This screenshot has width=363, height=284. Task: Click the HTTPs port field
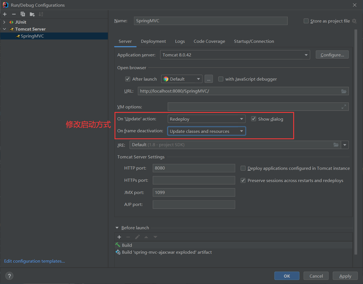coord(194,180)
